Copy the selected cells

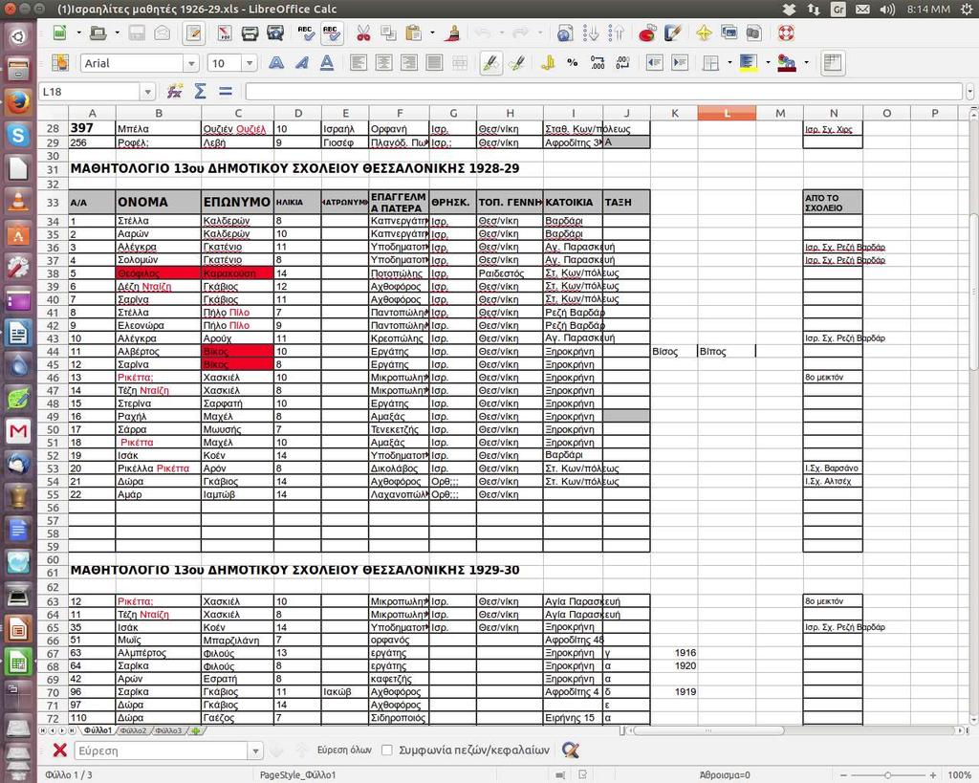pos(388,33)
